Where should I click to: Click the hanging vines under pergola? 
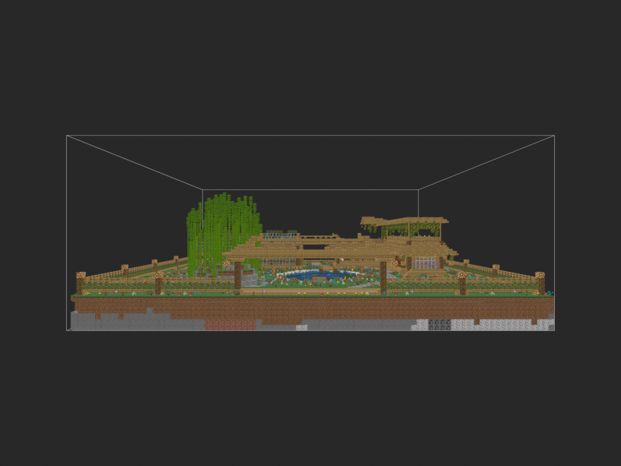point(410,229)
